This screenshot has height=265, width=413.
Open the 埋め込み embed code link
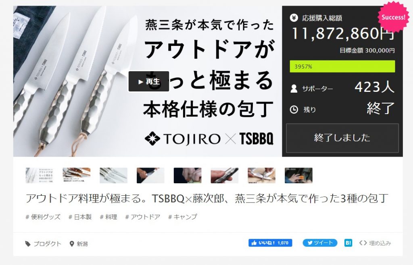375,243
